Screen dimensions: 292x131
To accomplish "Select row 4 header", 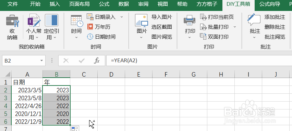I will click(5, 106).
